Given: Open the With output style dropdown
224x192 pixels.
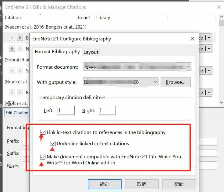Looking at the screenshot, I should point(121,82).
